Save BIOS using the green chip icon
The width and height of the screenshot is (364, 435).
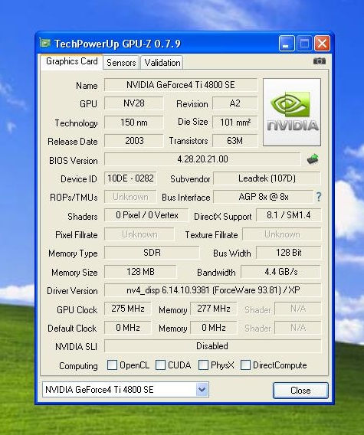313,159
